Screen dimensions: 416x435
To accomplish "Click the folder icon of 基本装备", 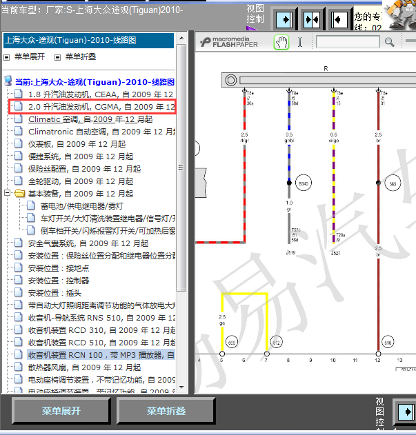I will (x=20, y=193).
